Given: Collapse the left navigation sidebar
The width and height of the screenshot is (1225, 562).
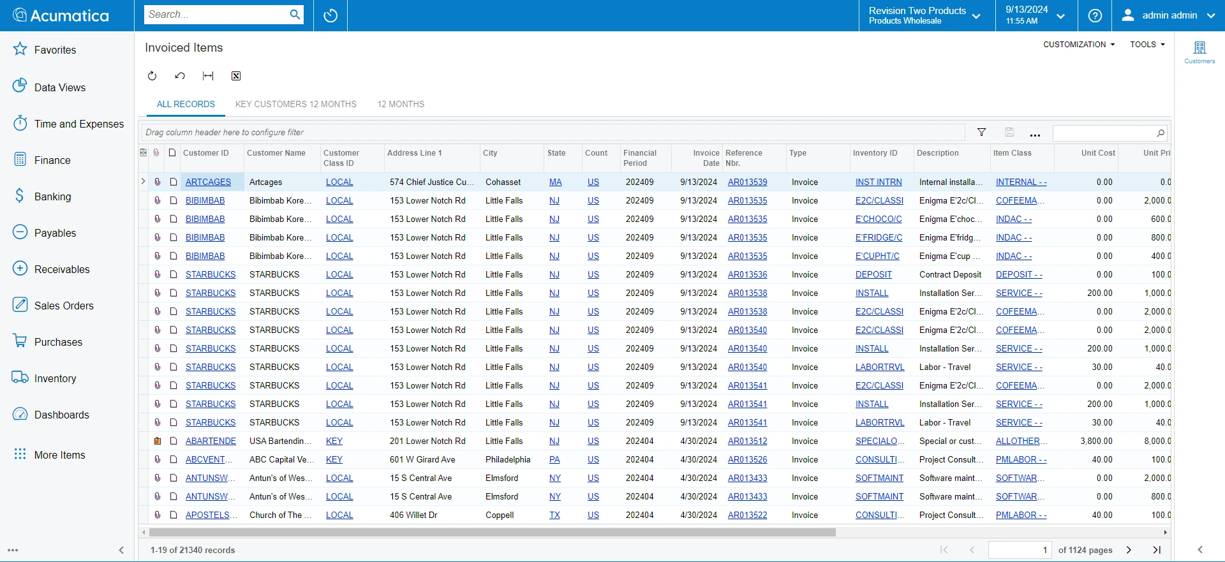Looking at the screenshot, I should (121, 550).
